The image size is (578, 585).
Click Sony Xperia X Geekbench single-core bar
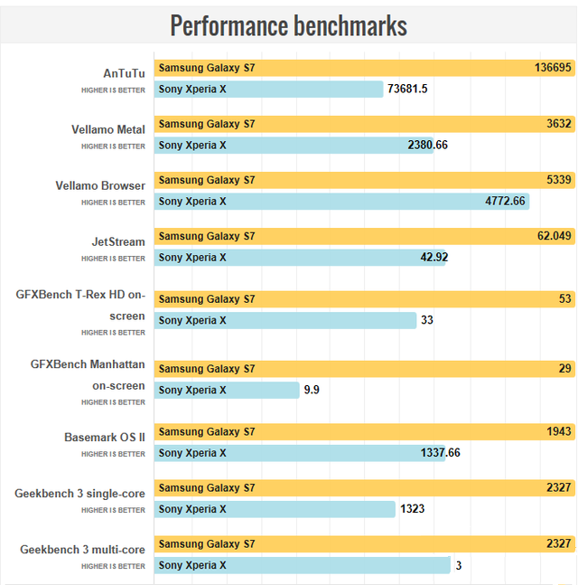point(275,509)
